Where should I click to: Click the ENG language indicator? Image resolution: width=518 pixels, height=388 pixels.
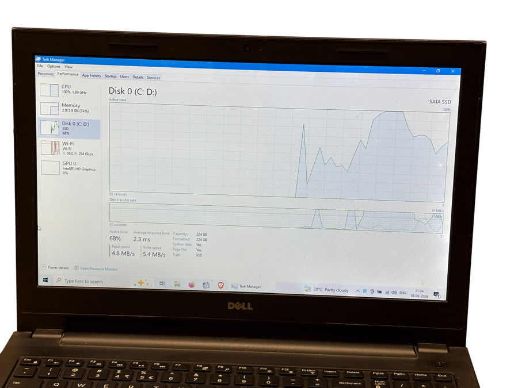[x=403, y=293]
